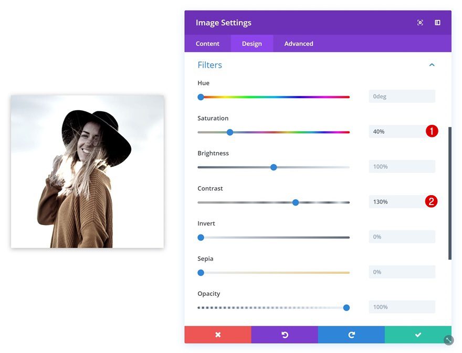Discard changes with the red X icon
Screen dimensions: 462x353
coord(217,334)
